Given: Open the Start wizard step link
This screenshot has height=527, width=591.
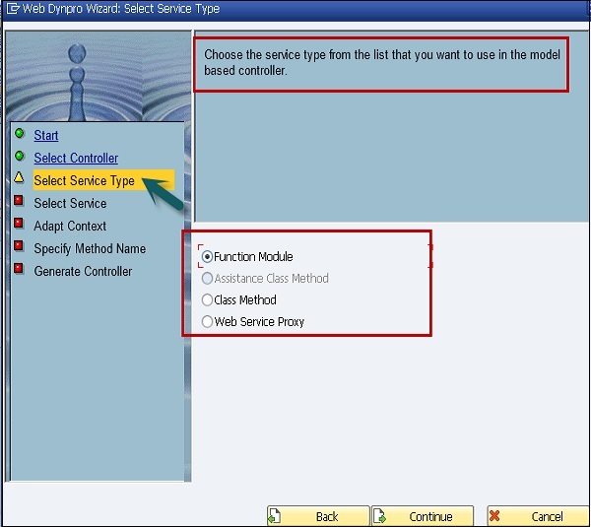Looking at the screenshot, I should (x=46, y=136).
